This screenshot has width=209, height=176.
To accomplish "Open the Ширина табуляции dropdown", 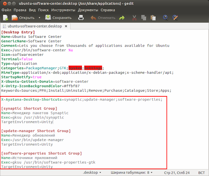I will 132,172.
